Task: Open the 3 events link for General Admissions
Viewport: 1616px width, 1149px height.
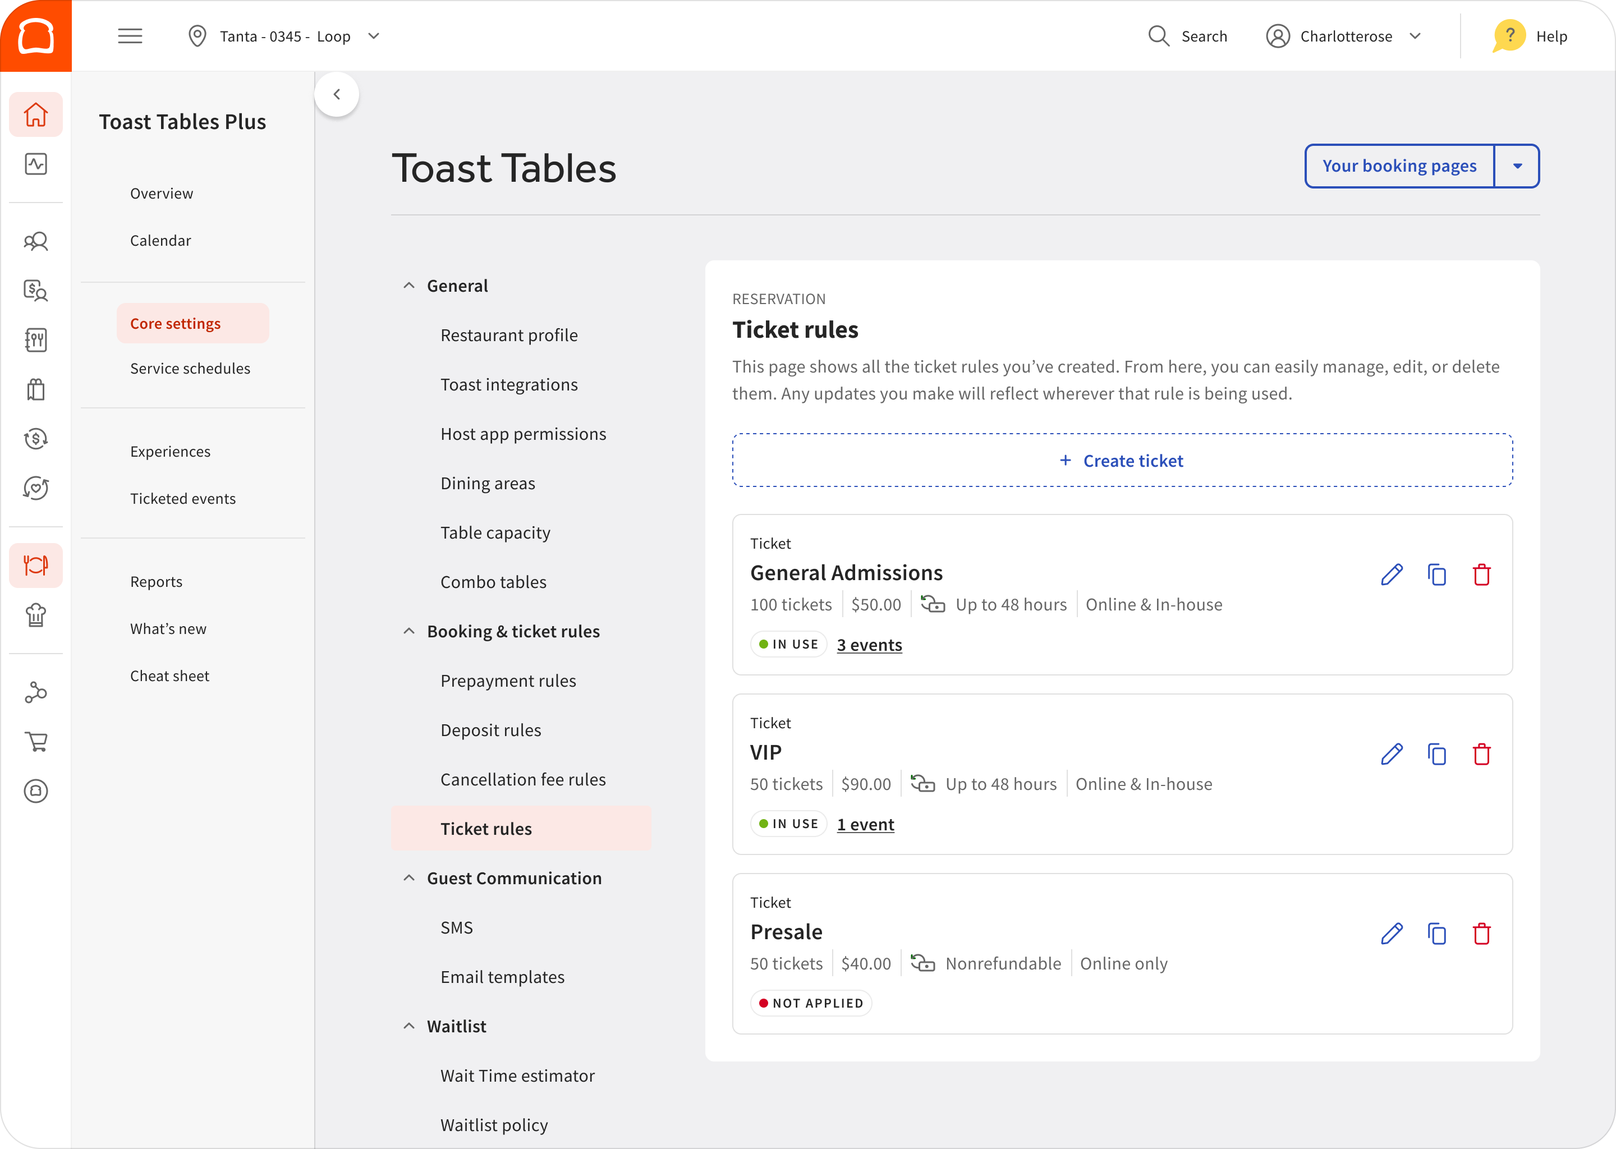Action: 870,645
